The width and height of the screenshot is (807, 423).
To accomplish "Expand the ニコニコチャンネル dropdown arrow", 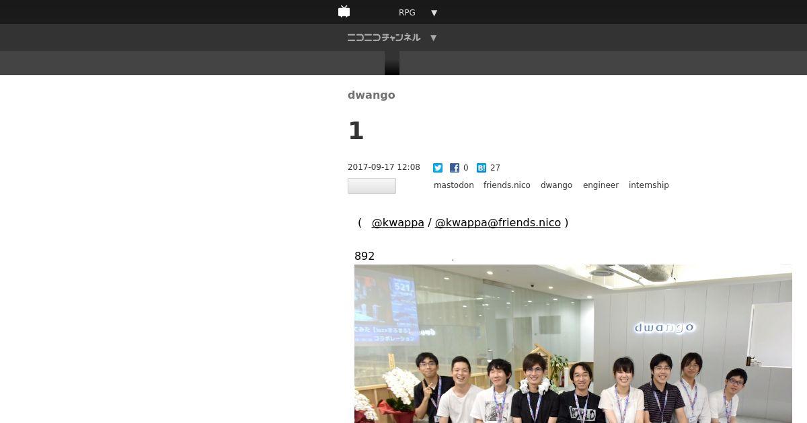I will pyautogui.click(x=433, y=38).
